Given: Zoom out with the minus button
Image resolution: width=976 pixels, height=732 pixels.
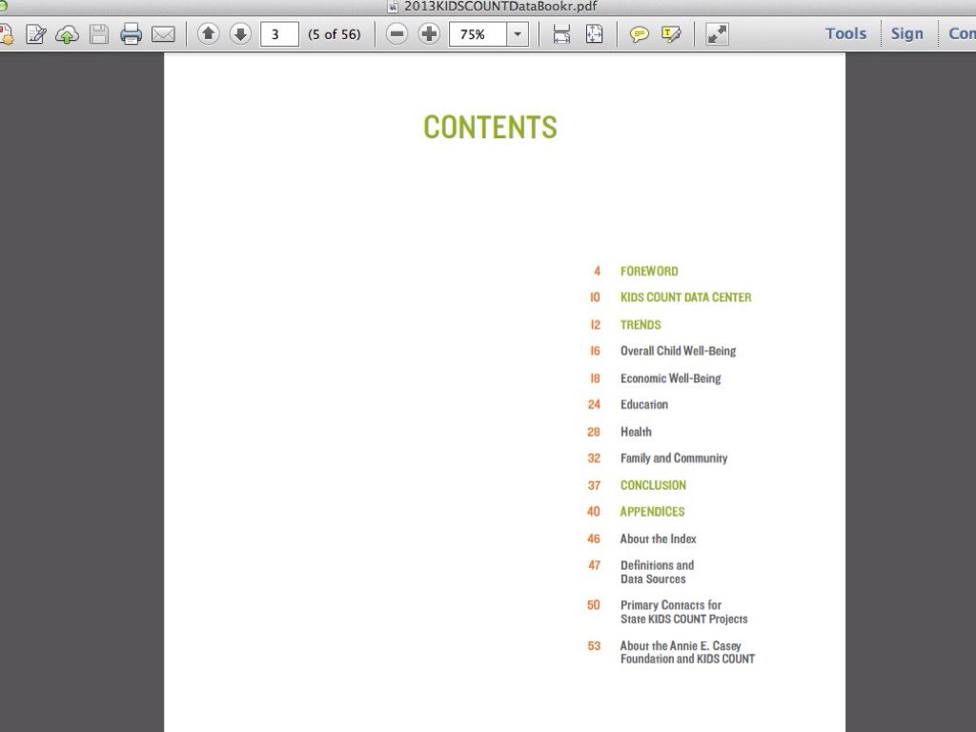Looking at the screenshot, I should coord(397,34).
